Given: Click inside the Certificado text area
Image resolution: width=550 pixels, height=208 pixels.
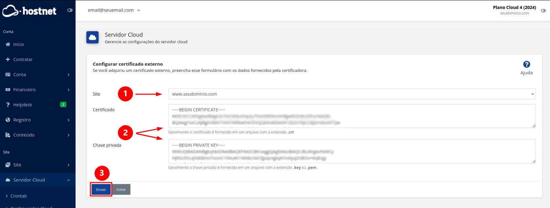Looking at the screenshot, I should 352,116.
